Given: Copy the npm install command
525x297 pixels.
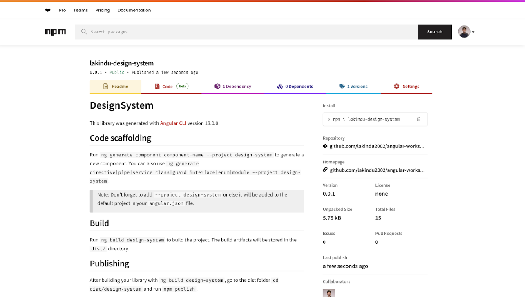Looking at the screenshot, I should point(418,119).
